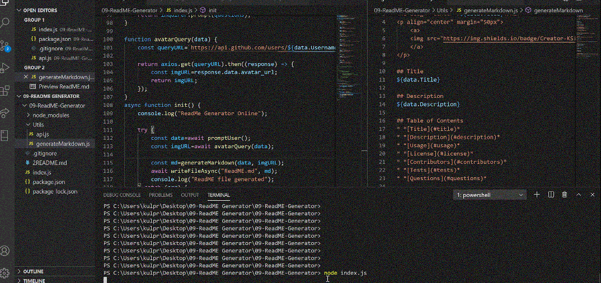The width and height of the screenshot is (601, 283).
Task: Open Source Control view with badge 2
Action: pos(5,45)
